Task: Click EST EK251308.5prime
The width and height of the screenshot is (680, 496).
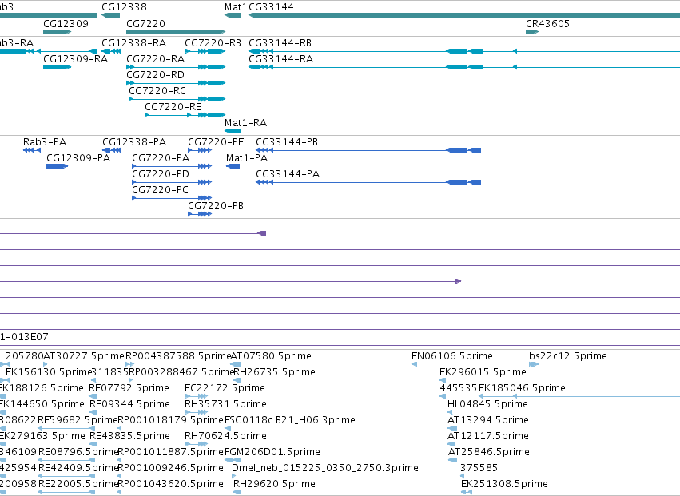Action: [504, 484]
